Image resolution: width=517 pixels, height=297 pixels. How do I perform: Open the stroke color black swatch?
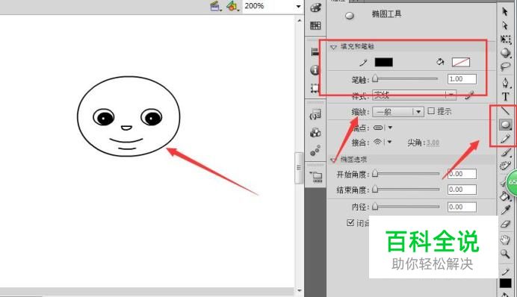coord(384,62)
